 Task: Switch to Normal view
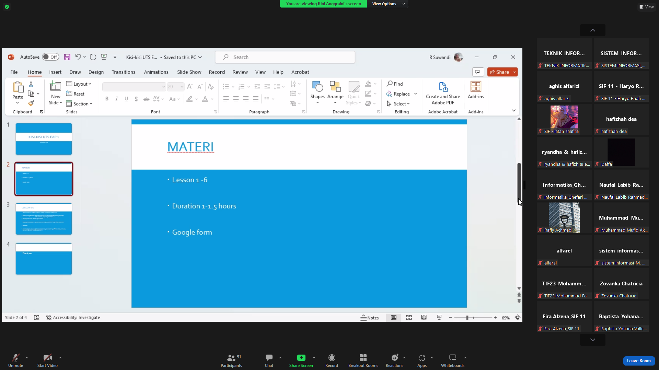tap(394, 318)
